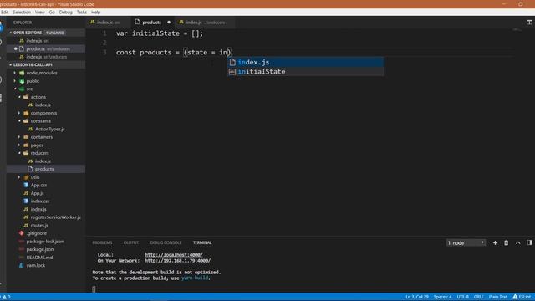Open the network URL http://192.168.1.79:4000/
535x301 pixels.
[178, 260]
